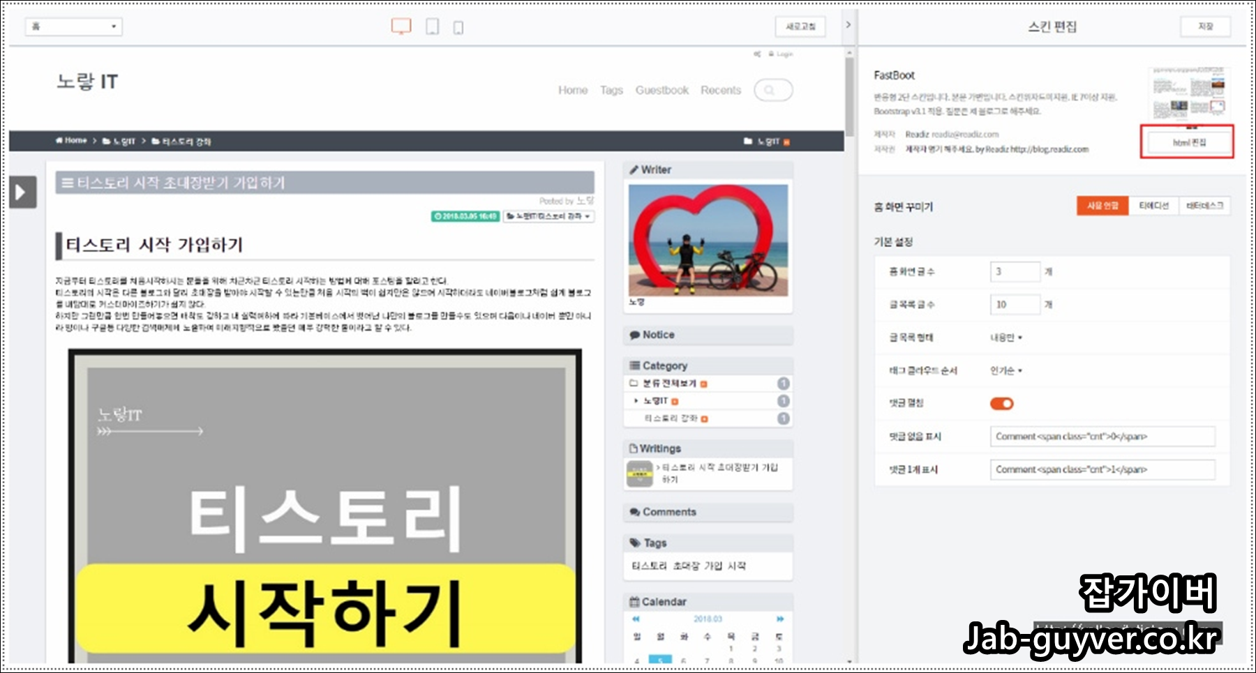Go to next month in calendar
This screenshot has width=1256, height=673.
pyautogui.click(x=779, y=619)
